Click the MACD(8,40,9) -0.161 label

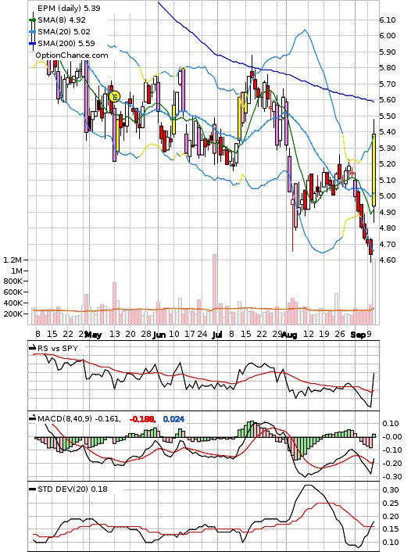click(x=79, y=419)
